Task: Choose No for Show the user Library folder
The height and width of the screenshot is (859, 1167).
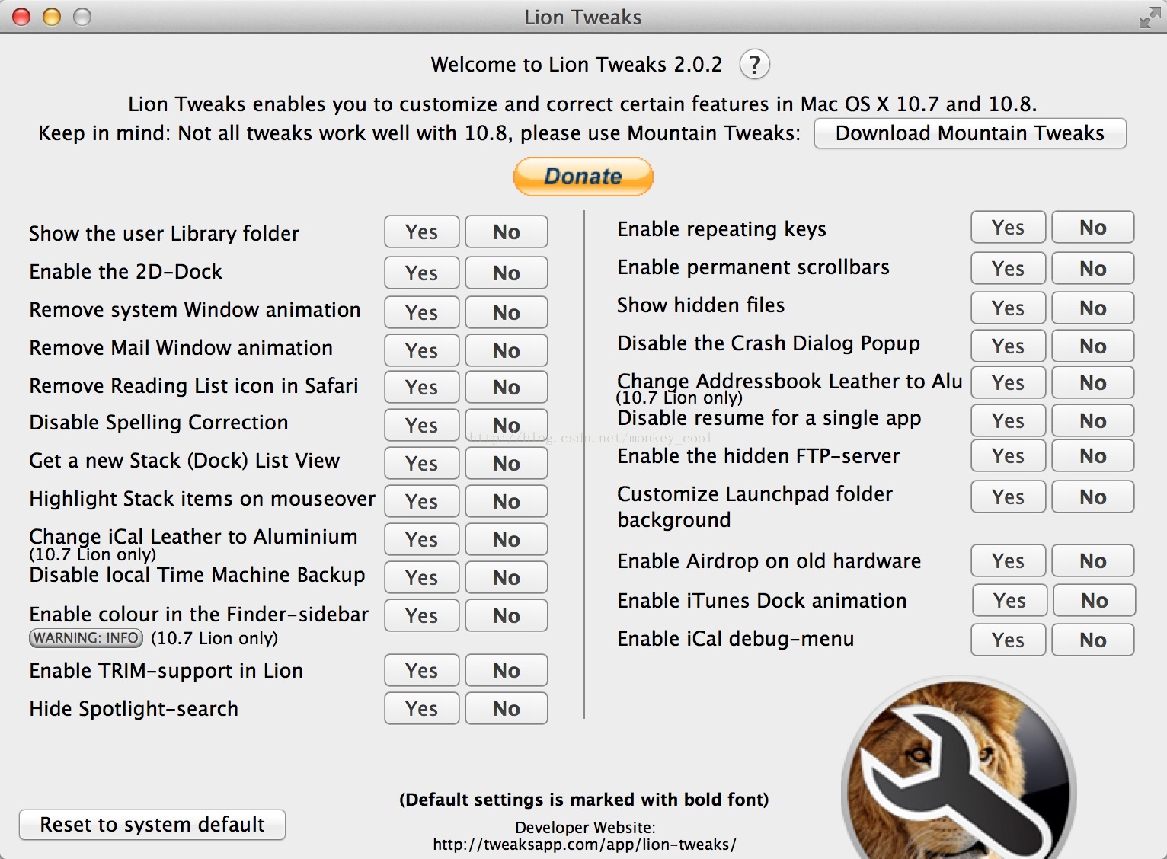Action: click(507, 232)
